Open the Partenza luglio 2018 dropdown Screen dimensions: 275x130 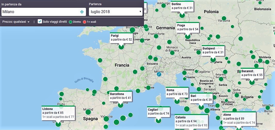[x=116, y=12]
